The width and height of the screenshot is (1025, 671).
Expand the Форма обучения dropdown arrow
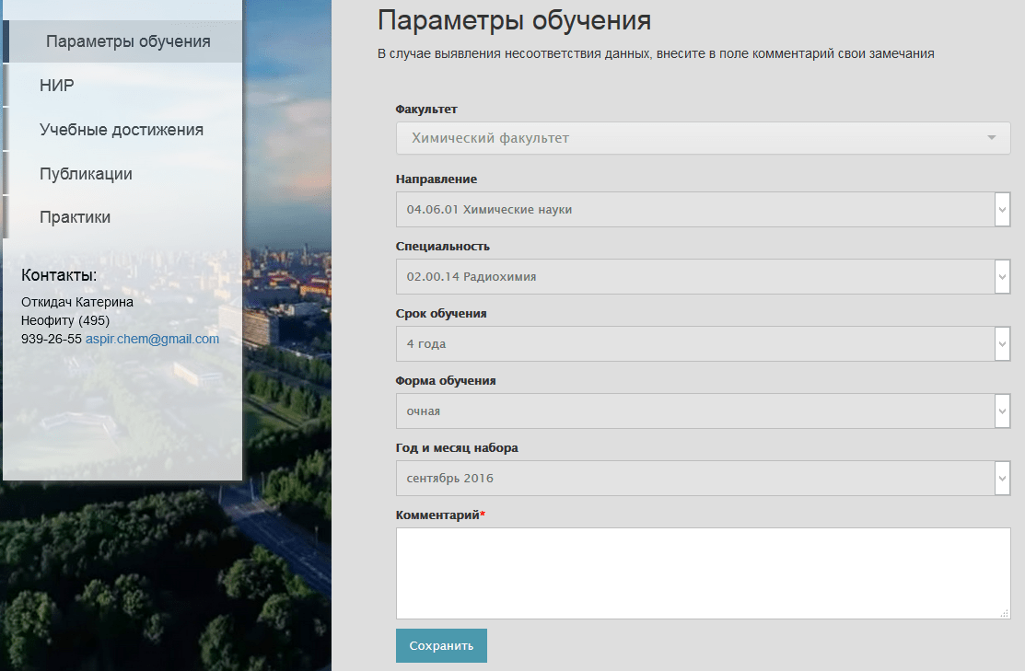1002,411
